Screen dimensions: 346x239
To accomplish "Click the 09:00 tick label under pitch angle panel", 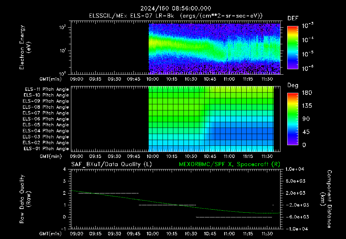I will 77,157.
